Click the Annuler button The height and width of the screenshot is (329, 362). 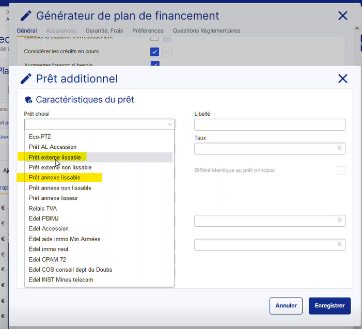coord(286,306)
